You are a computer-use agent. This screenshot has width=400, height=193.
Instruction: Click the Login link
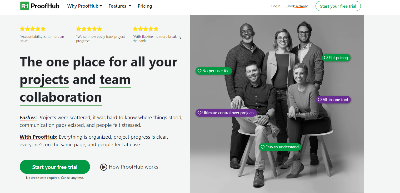(276, 6)
